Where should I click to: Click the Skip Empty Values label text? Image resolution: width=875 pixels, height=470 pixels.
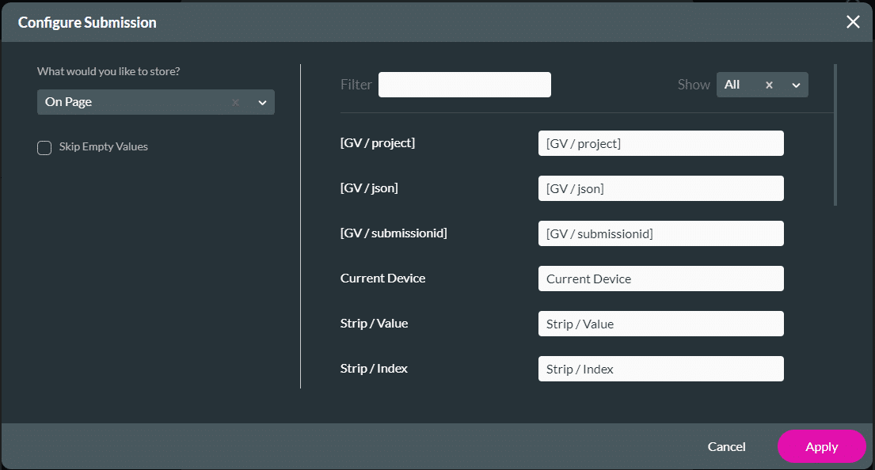[103, 147]
